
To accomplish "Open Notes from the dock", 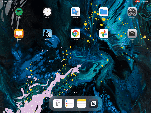I will click(81, 103).
